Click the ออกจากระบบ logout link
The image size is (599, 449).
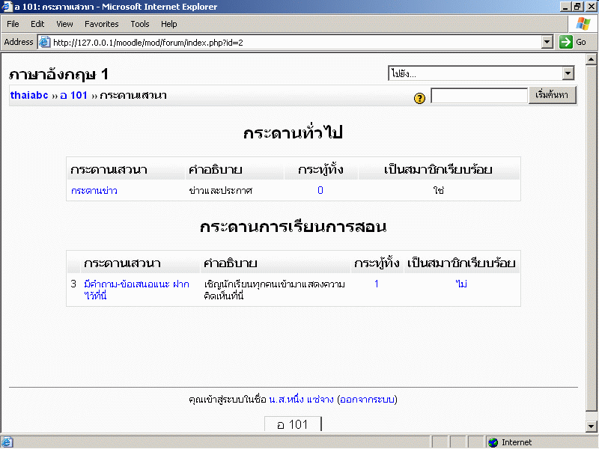pos(367,400)
